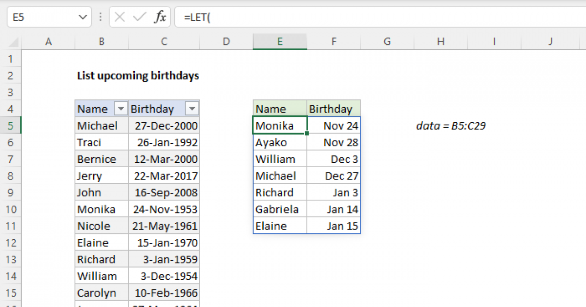Select row 5 header

coord(11,125)
